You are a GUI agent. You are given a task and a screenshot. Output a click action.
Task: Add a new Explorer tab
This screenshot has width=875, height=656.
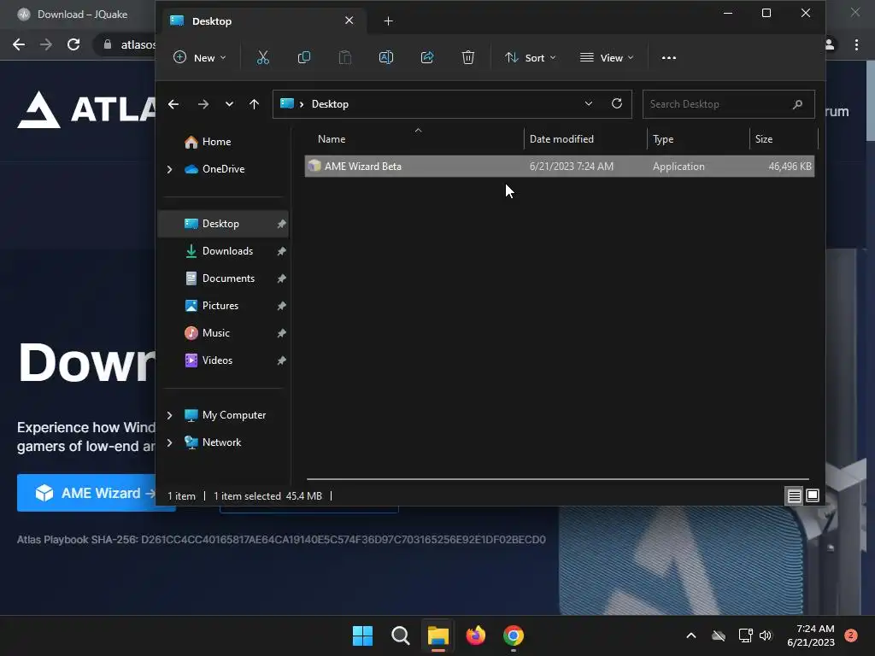pyautogui.click(x=389, y=21)
